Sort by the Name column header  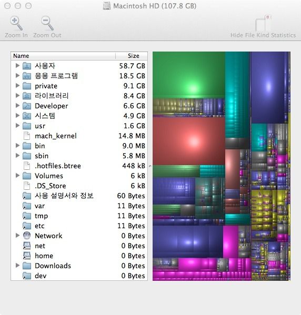click(x=63, y=56)
